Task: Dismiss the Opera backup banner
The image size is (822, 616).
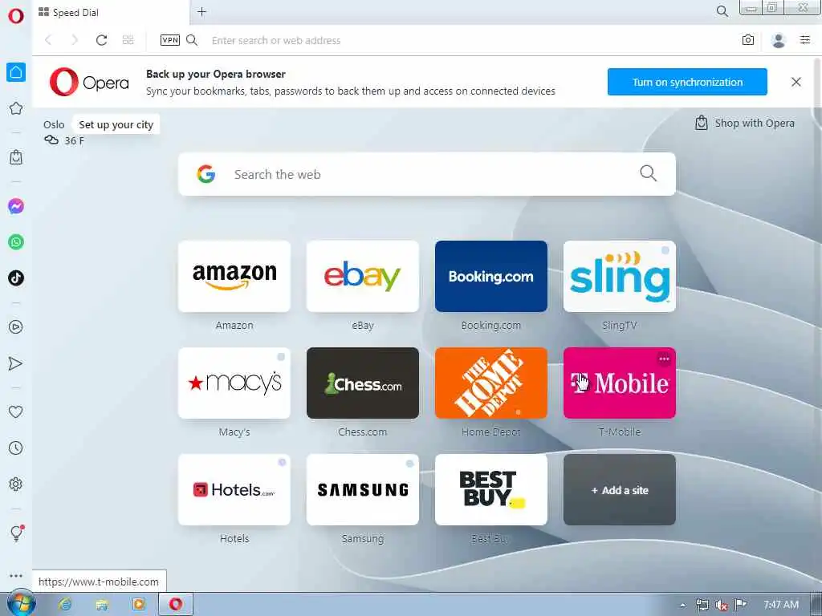Action: [x=796, y=82]
